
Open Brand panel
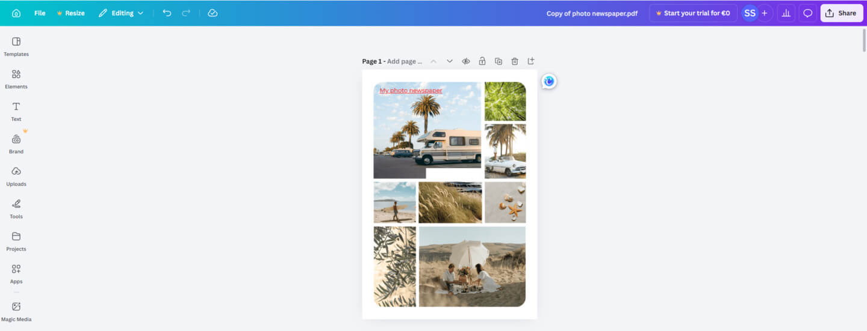coord(16,144)
